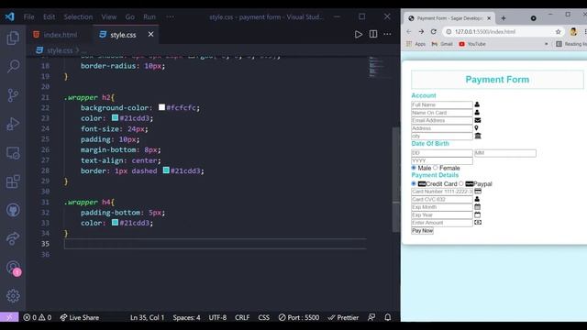The image size is (587, 330).
Task: Click the editor vertical scrollbar
Action: (x=396, y=180)
